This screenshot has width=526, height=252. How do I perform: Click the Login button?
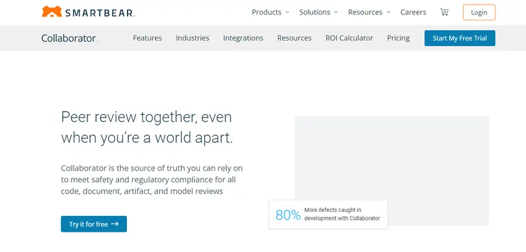(x=479, y=12)
